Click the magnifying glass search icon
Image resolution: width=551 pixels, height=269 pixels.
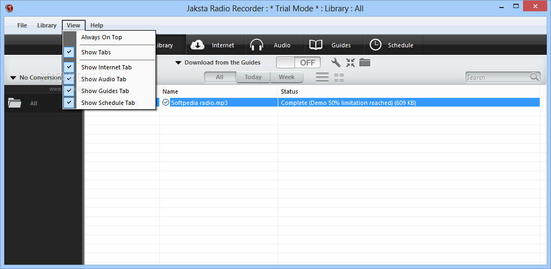pyautogui.click(x=534, y=77)
